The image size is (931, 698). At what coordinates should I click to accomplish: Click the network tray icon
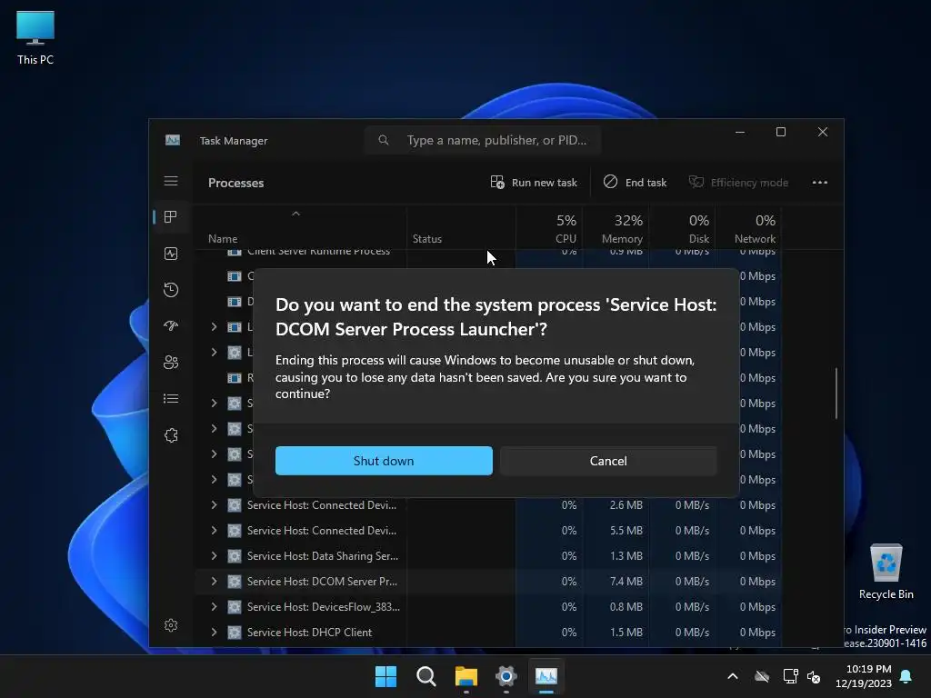coord(790,676)
